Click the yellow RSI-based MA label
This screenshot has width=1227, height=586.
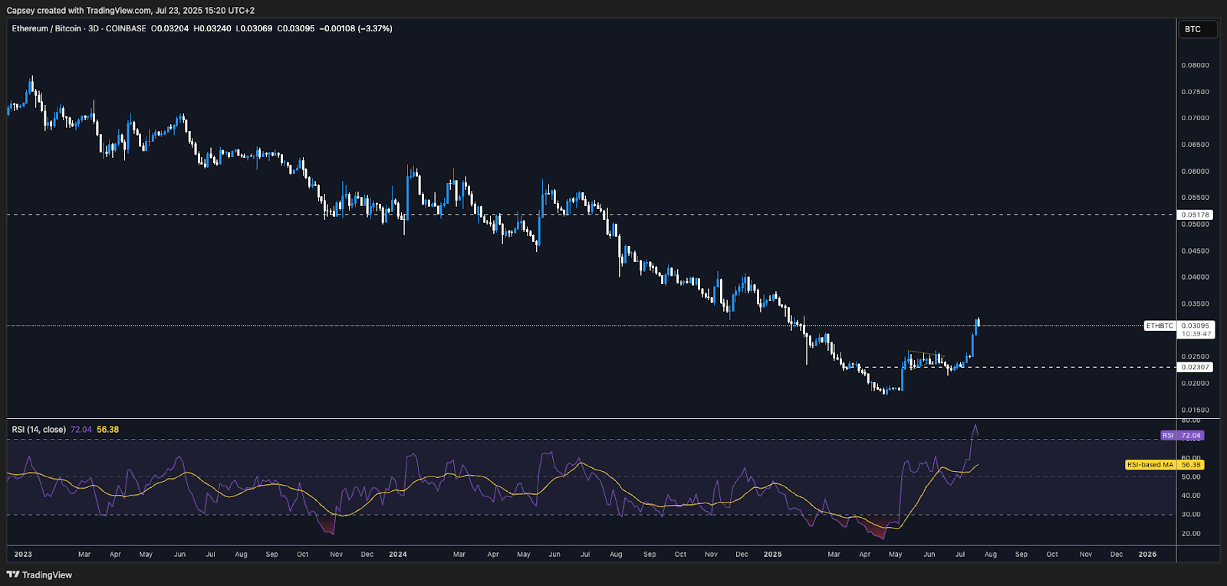pos(1150,465)
